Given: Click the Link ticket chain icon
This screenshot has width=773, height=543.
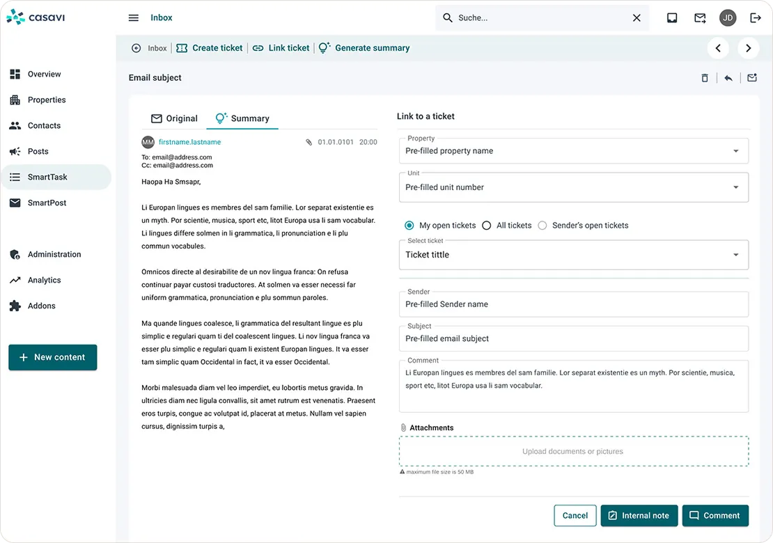Looking at the screenshot, I should [x=258, y=48].
